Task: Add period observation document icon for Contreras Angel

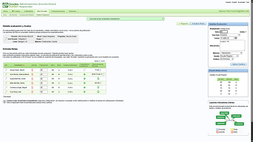Action: coord(98,87)
